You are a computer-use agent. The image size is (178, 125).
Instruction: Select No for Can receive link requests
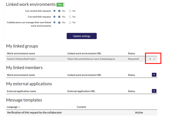pyautogui.click(x=70, y=11)
